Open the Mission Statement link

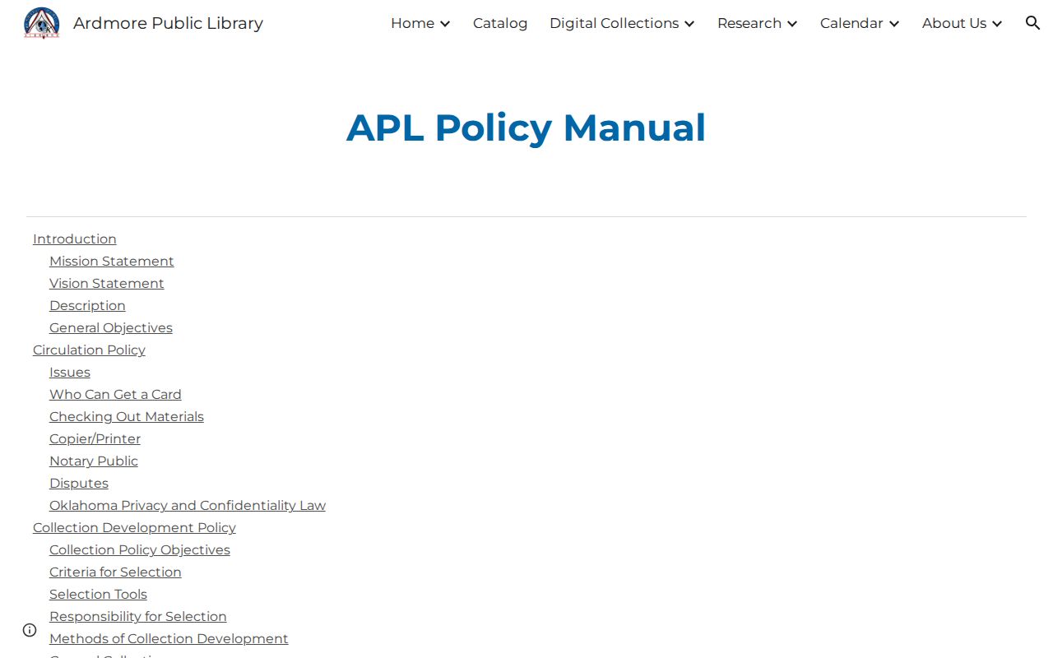[x=112, y=261]
